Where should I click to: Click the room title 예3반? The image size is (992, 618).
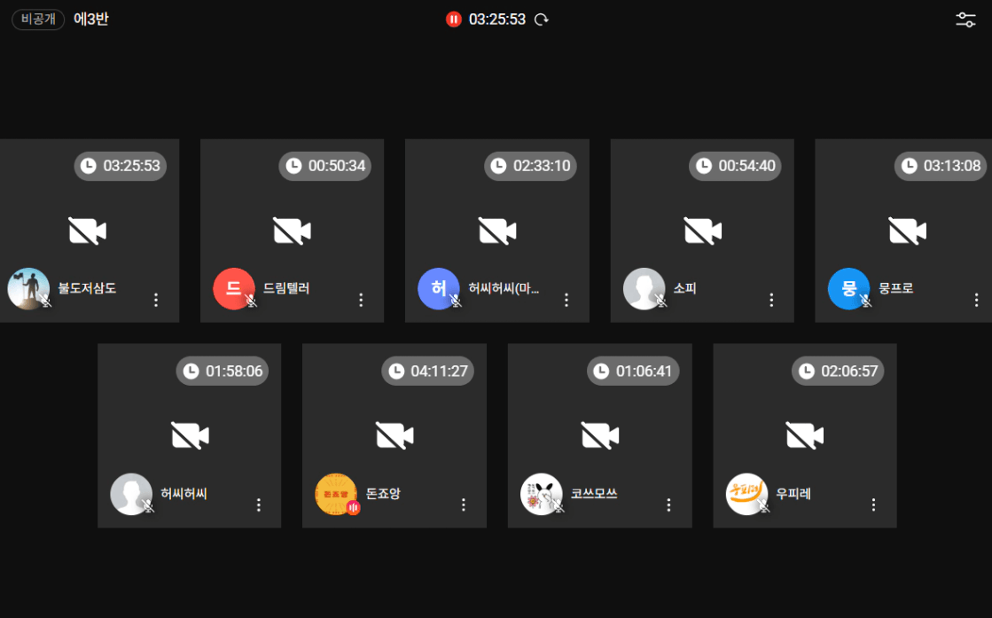pyautogui.click(x=91, y=20)
